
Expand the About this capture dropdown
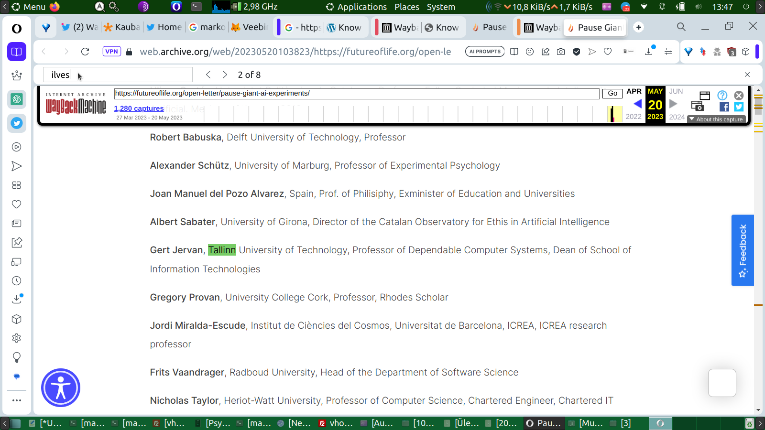pyautogui.click(x=716, y=119)
